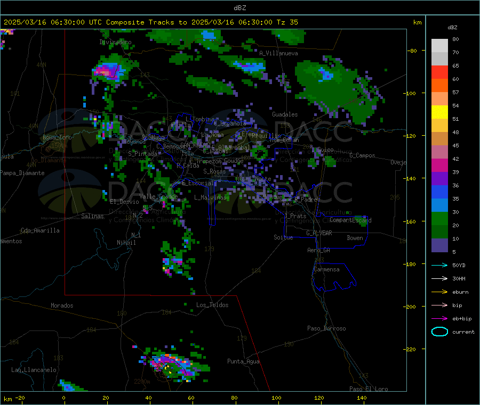Click the 'km' unit label at bottom left
The width and height of the screenshot is (480, 405).
(7, 399)
